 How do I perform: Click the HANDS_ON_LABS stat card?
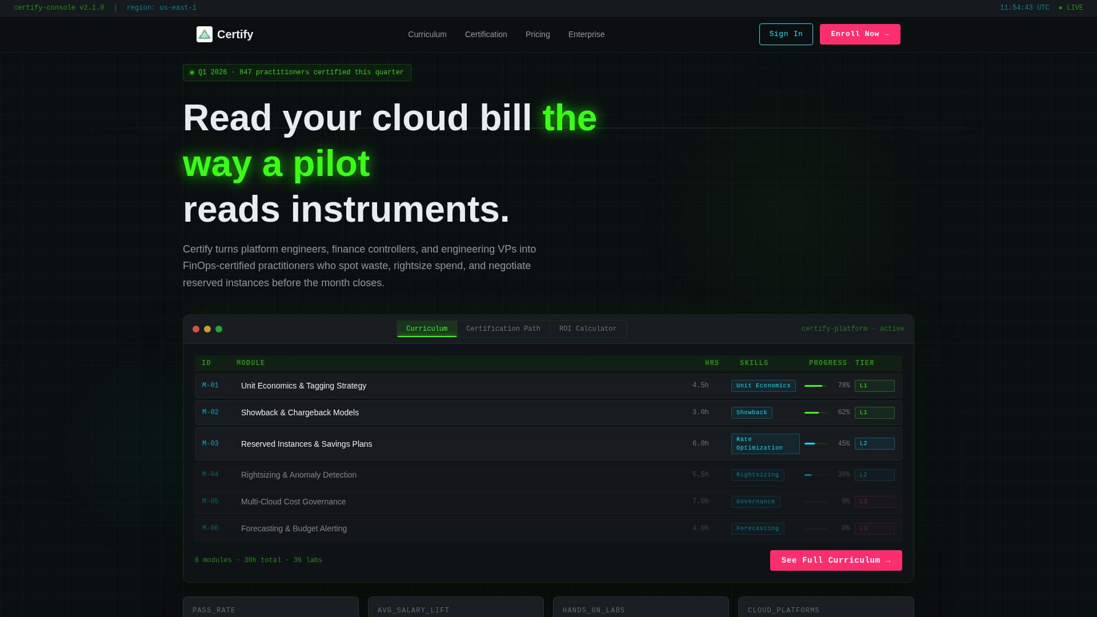(x=641, y=607)
